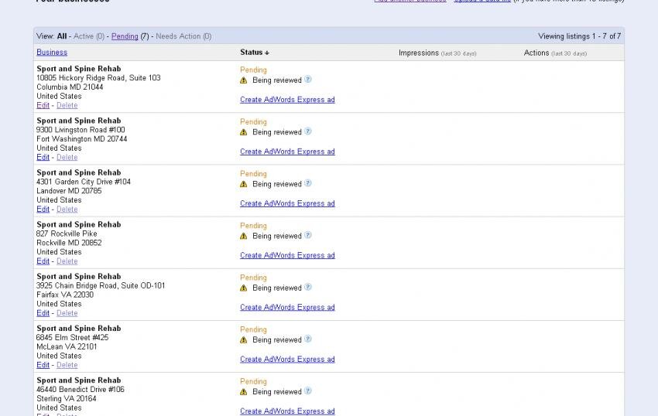Create AdWords Express ad for Rockville listing
Image resolution: width=658 pixels, height=416 pixels.
(287, 256)
